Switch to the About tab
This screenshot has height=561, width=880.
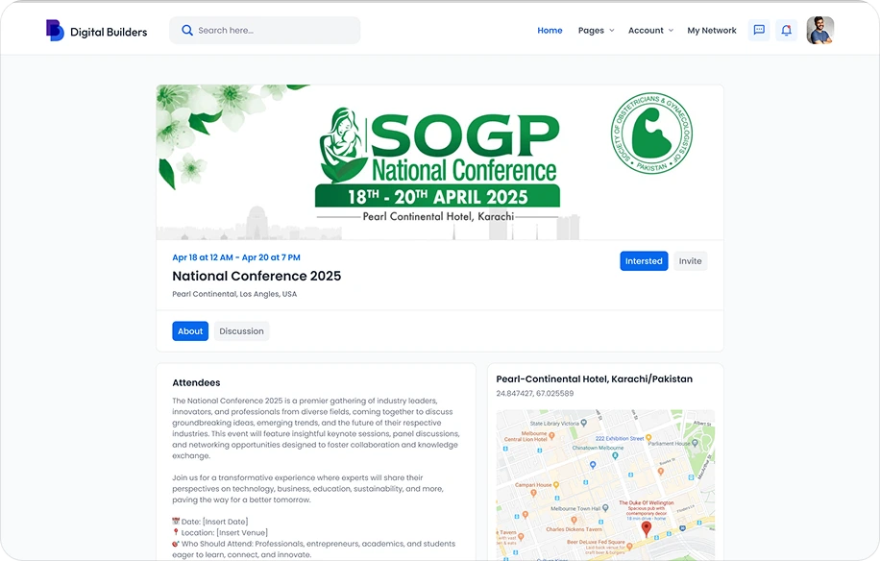[x=190, y=331]
